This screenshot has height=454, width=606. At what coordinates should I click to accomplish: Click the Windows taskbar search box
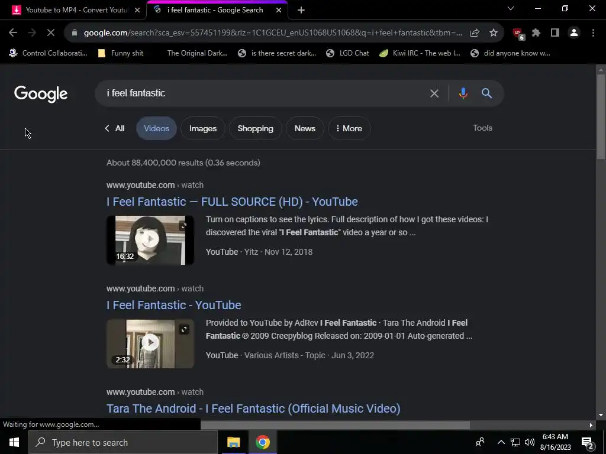(123, 442)
